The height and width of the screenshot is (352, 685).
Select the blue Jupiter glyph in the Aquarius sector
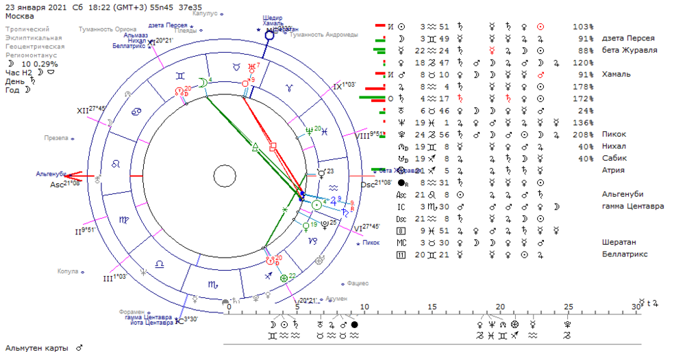pyautogui.click(x=332, y=202)
